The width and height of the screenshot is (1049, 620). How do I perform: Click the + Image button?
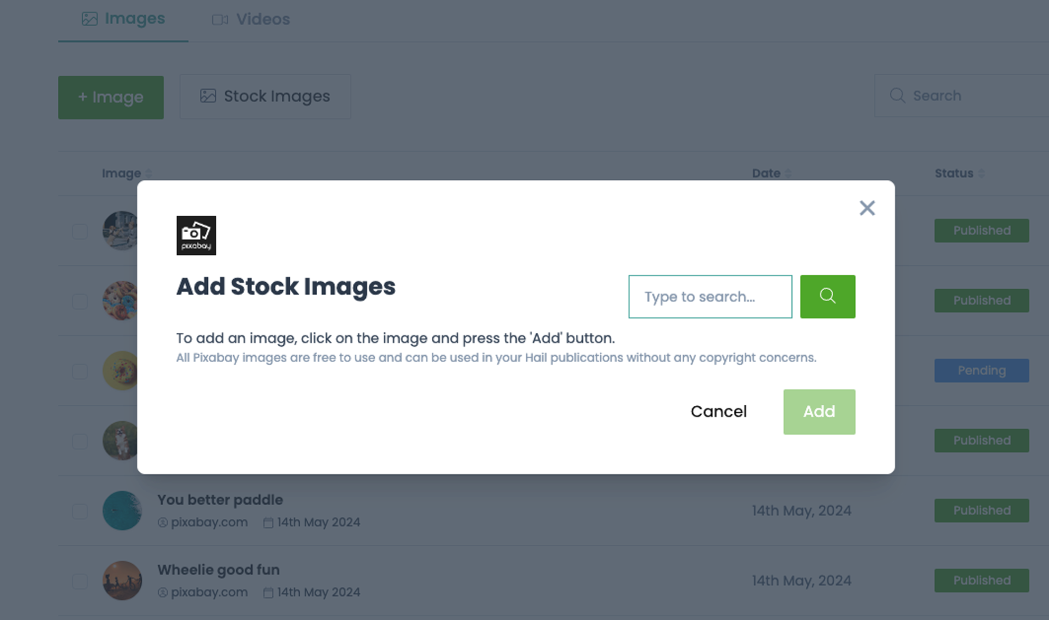coord(111,97)
